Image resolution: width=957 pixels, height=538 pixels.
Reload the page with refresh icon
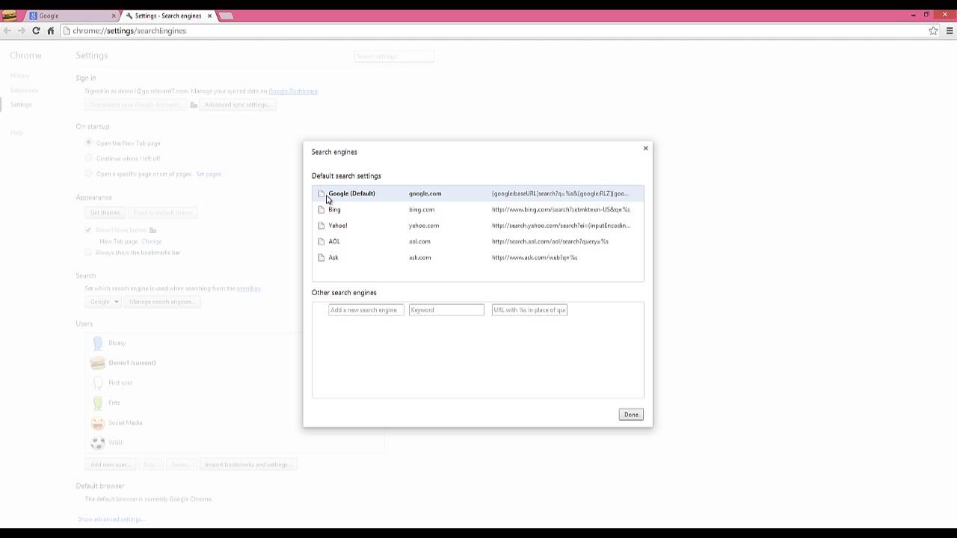(36, 31)
